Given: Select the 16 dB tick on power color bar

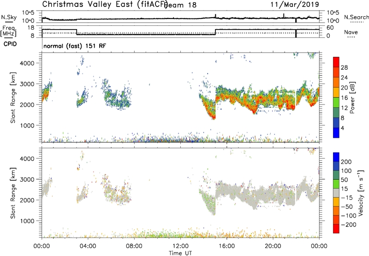Looking at the screenshot, I should click(x=344, y=98).
